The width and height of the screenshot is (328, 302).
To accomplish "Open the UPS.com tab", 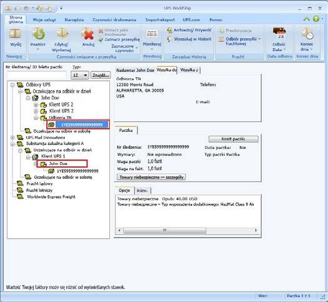I will pos(191,20).
